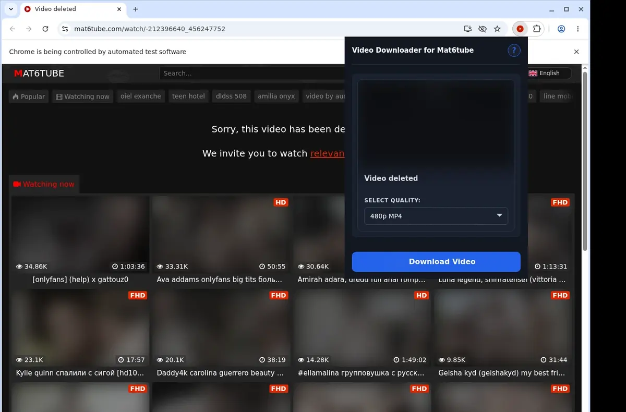Click HD badge on the 50:55 video
The width and height of the screenshot is (626, 412).
pyautogui.click(x=281, y=202)
